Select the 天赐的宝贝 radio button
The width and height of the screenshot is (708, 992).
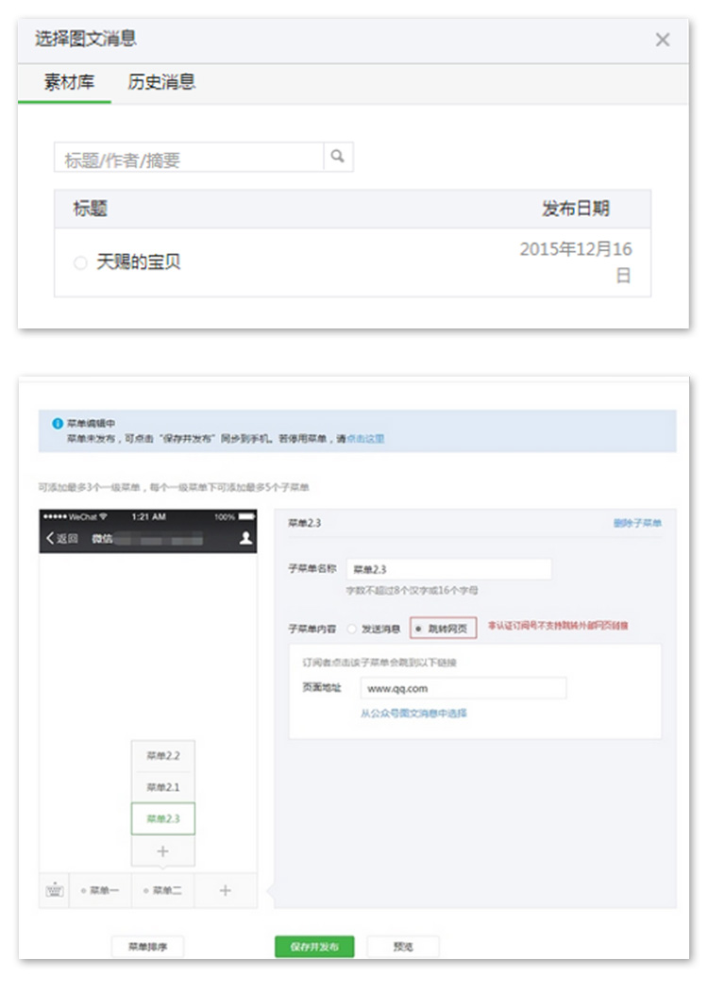pos(80,263)
